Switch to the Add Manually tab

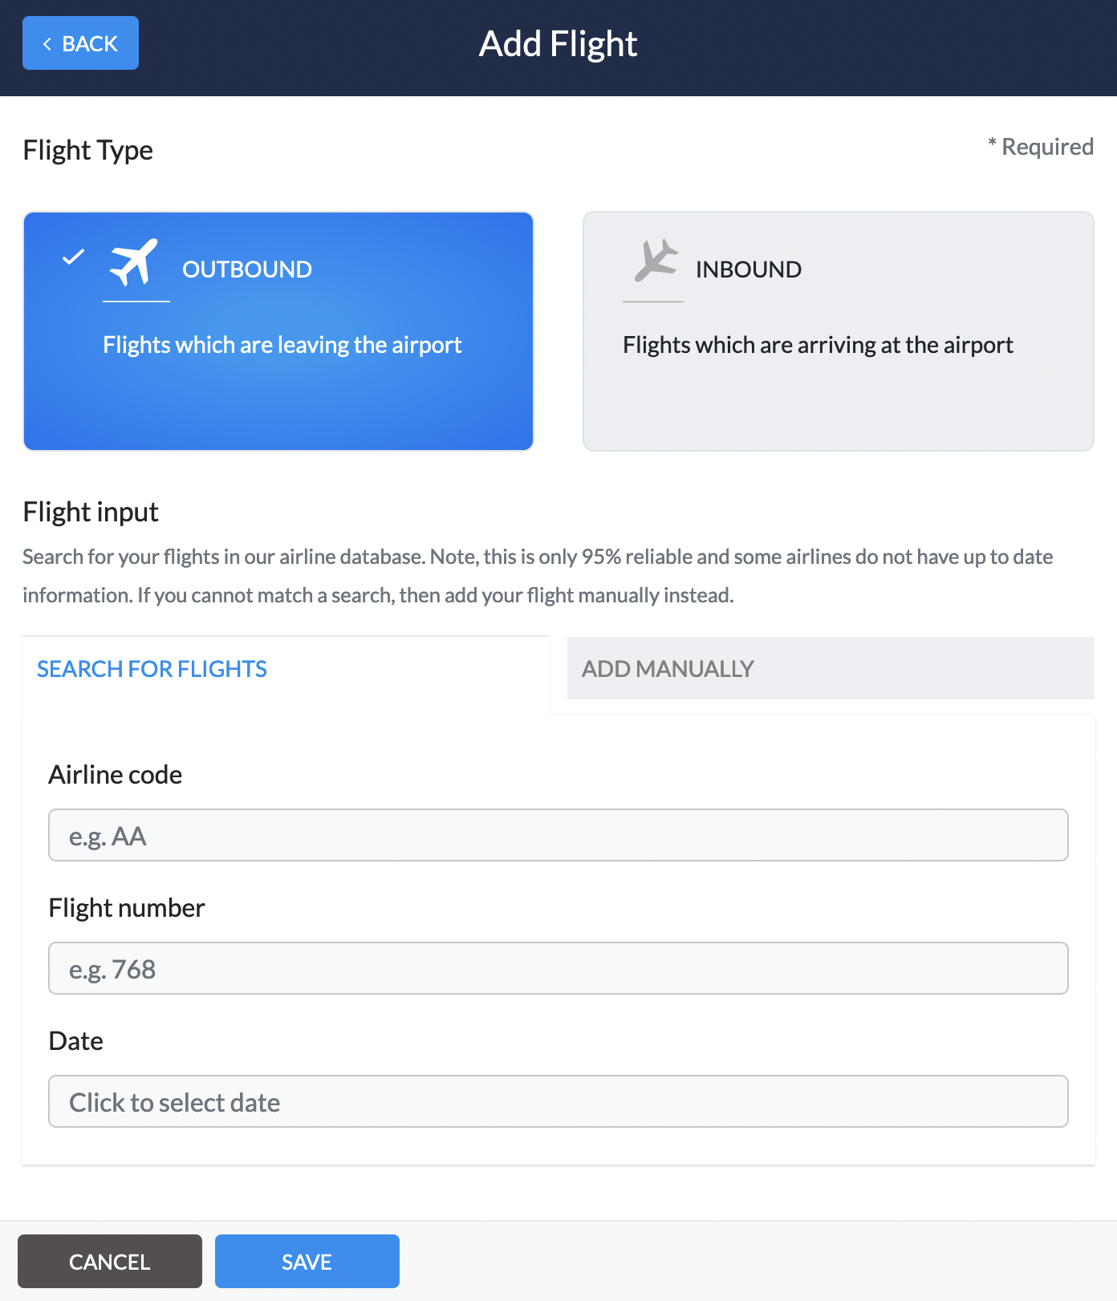coord(831,669)
